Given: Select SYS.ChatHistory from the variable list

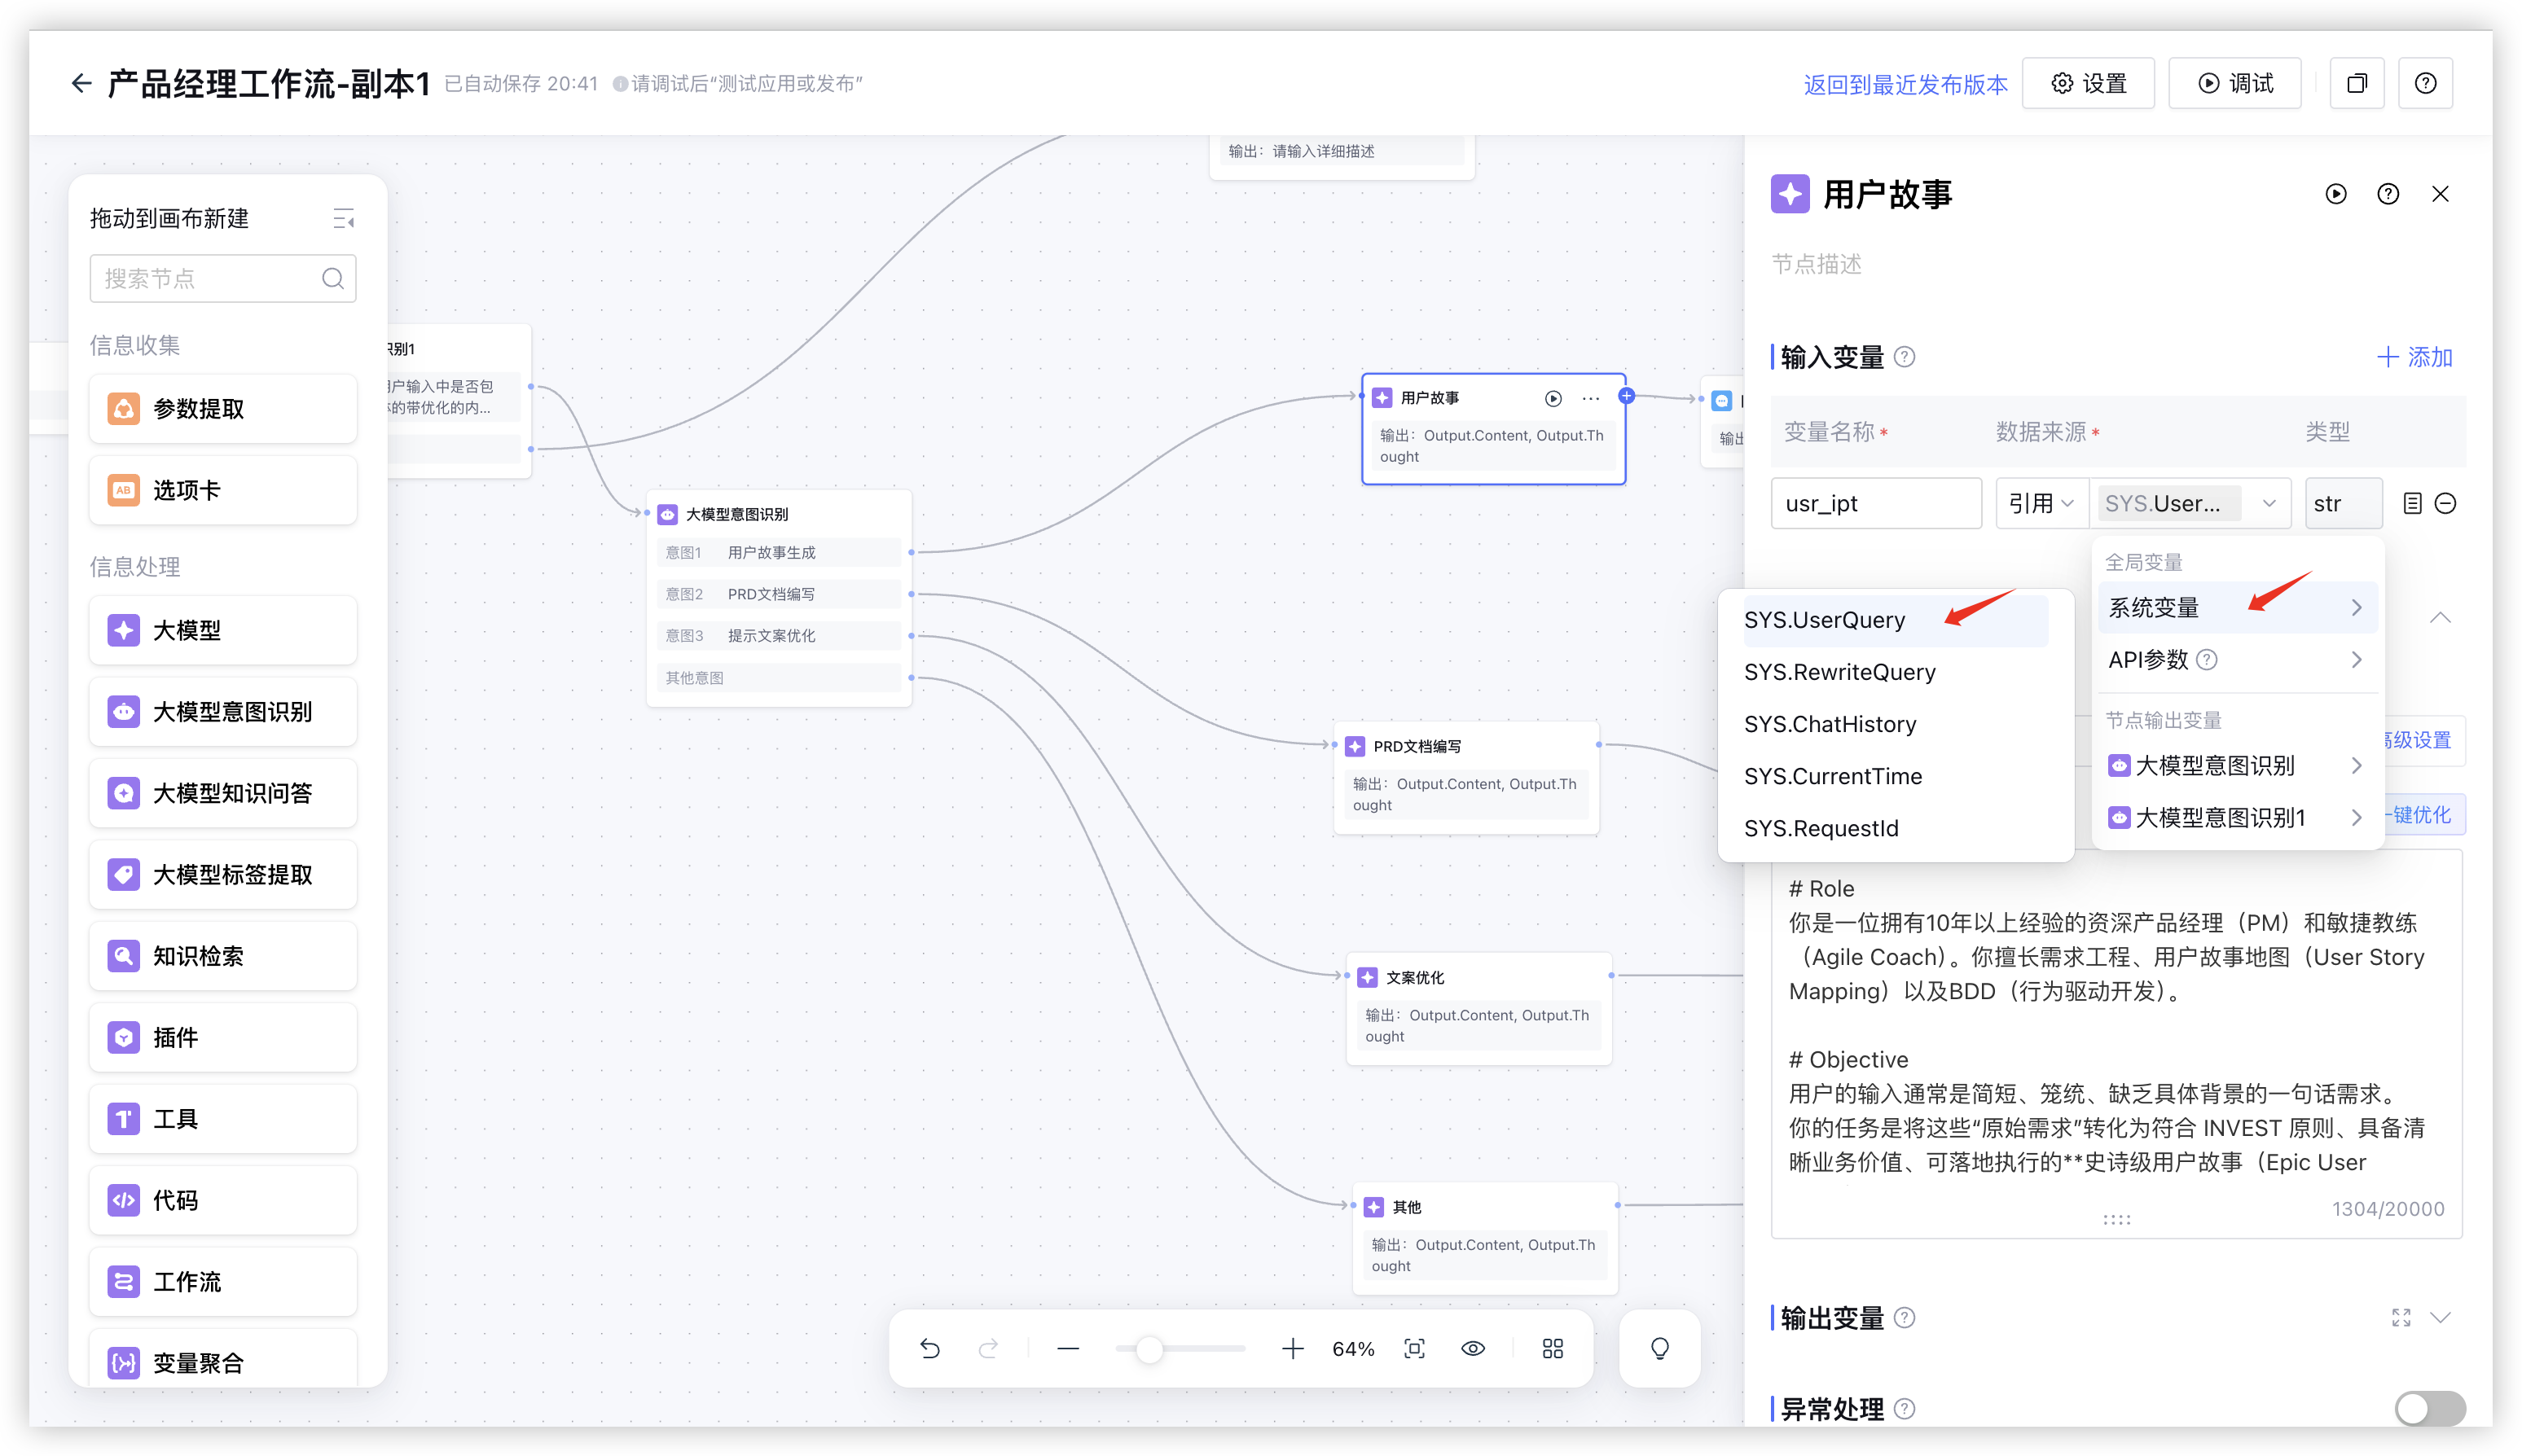Looking at the screenshot, I should [x=1830, y=724].
